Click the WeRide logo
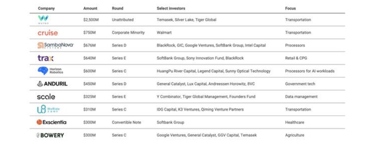 pos(48,109)
